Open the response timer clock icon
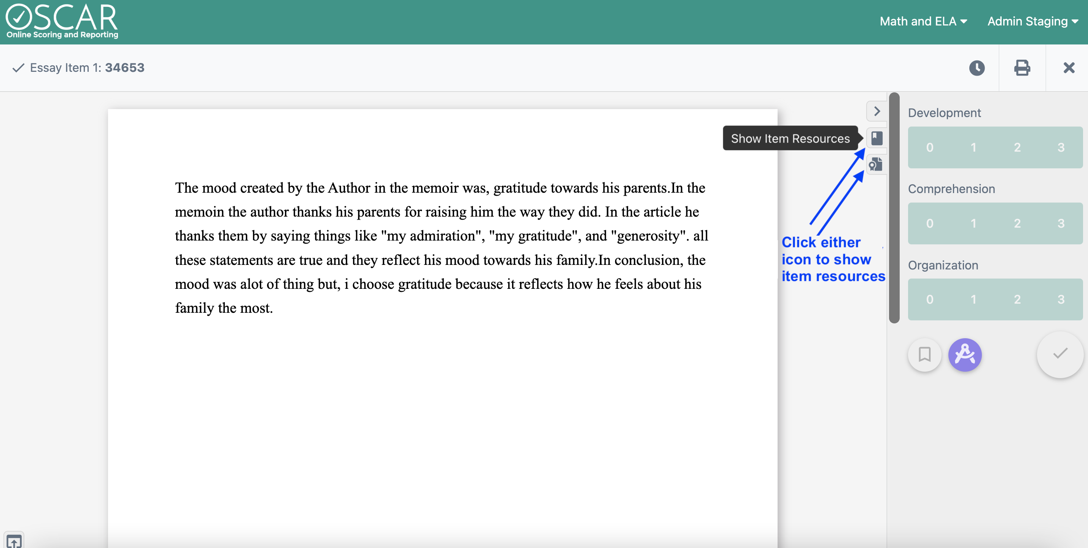Image resolution: width=1088 pixels, height=548 pixels. pos(977,68)
